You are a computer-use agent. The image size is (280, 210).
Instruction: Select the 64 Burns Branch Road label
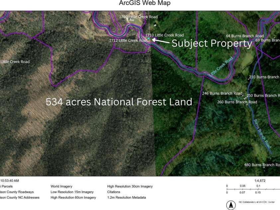(245, 36)
